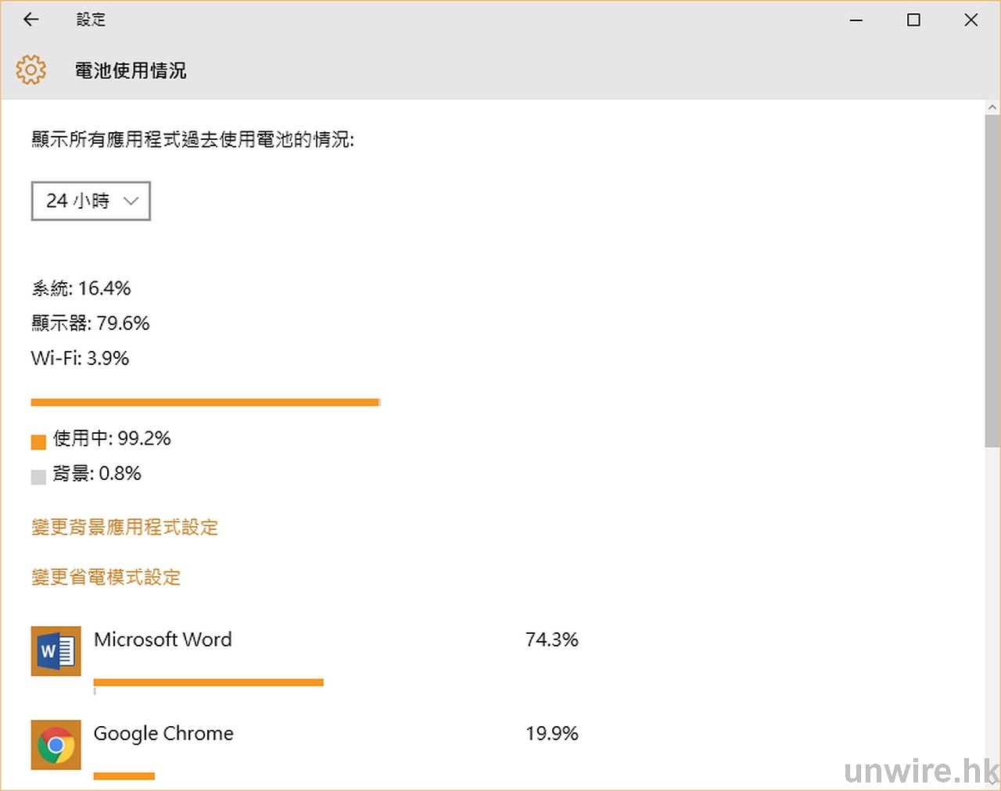Open 變更省電模式設定 link

(x=106, y=578)
